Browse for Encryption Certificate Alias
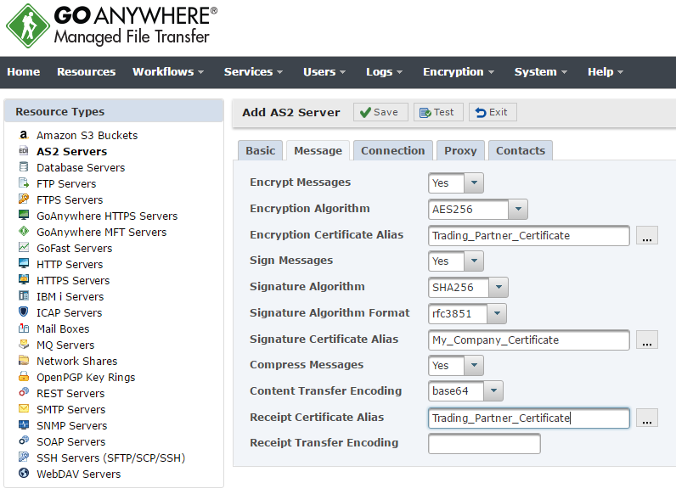Image resolution: width=676 pixels, height=494 pixels. (647, 235)
